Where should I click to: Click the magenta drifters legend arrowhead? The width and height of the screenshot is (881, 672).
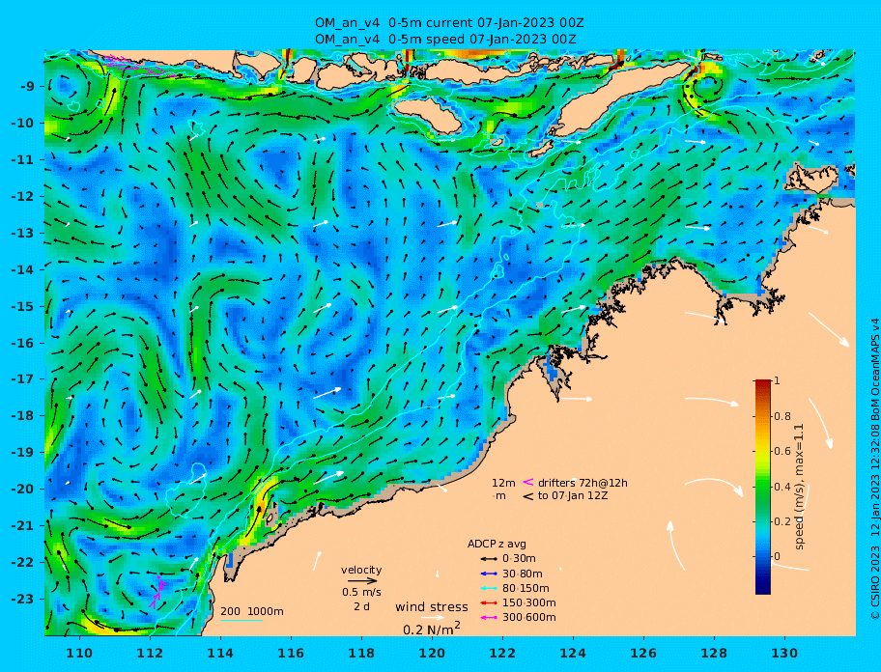click(x=528, y=482)
